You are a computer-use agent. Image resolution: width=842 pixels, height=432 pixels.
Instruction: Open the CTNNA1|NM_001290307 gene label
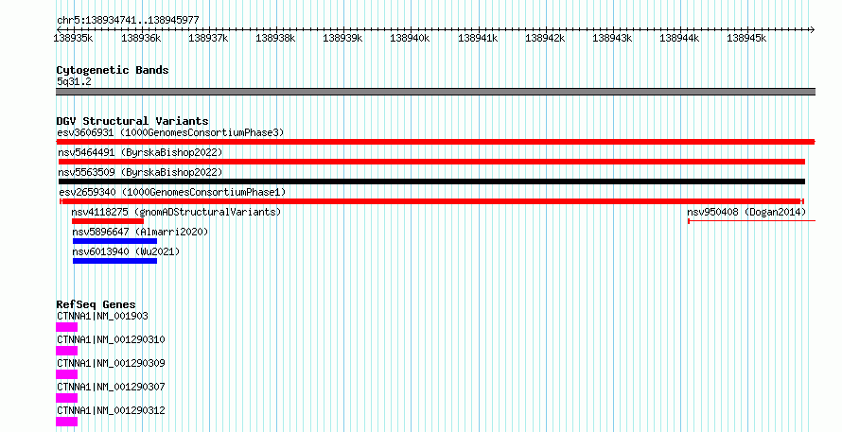(111, 387)
